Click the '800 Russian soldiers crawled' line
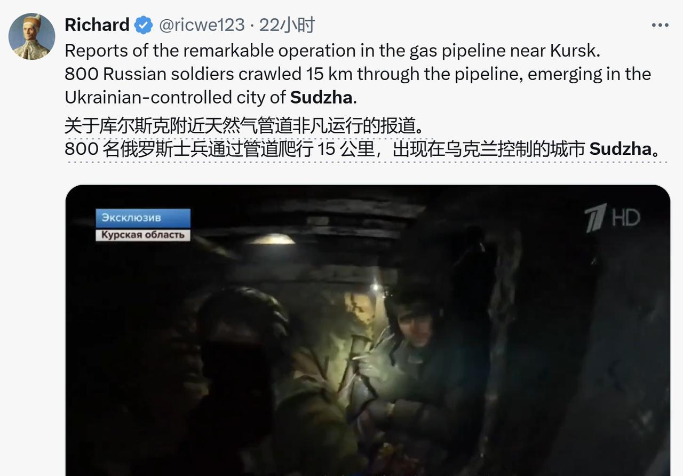Viewport: 683px width, 476px height. pos(358,74)
